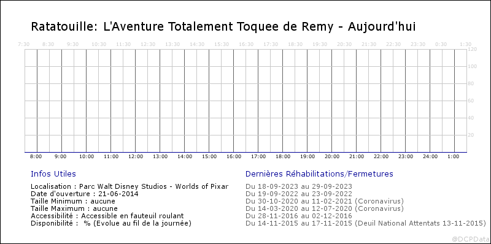Select the 18:00 bottom axis label
The width and height of the screenshot is (491, 244).
(x=283, y=156)
